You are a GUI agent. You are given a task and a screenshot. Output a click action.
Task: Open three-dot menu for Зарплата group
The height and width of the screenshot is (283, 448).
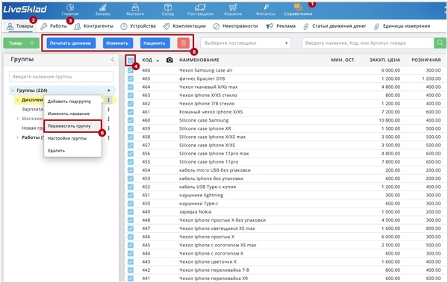[108, 109]
